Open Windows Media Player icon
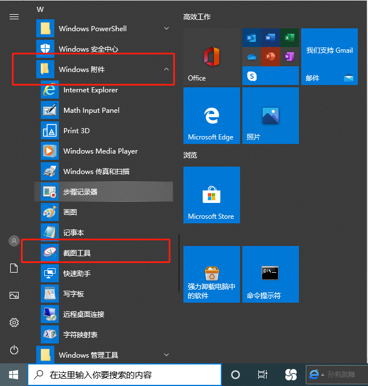The image size is (368, 386). tap(50, 151)
